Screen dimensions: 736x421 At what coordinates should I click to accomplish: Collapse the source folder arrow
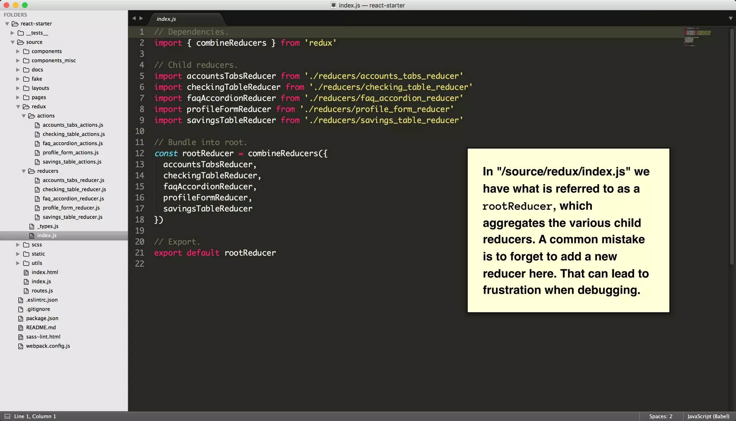pyautogui.click(x=13, y=42)
